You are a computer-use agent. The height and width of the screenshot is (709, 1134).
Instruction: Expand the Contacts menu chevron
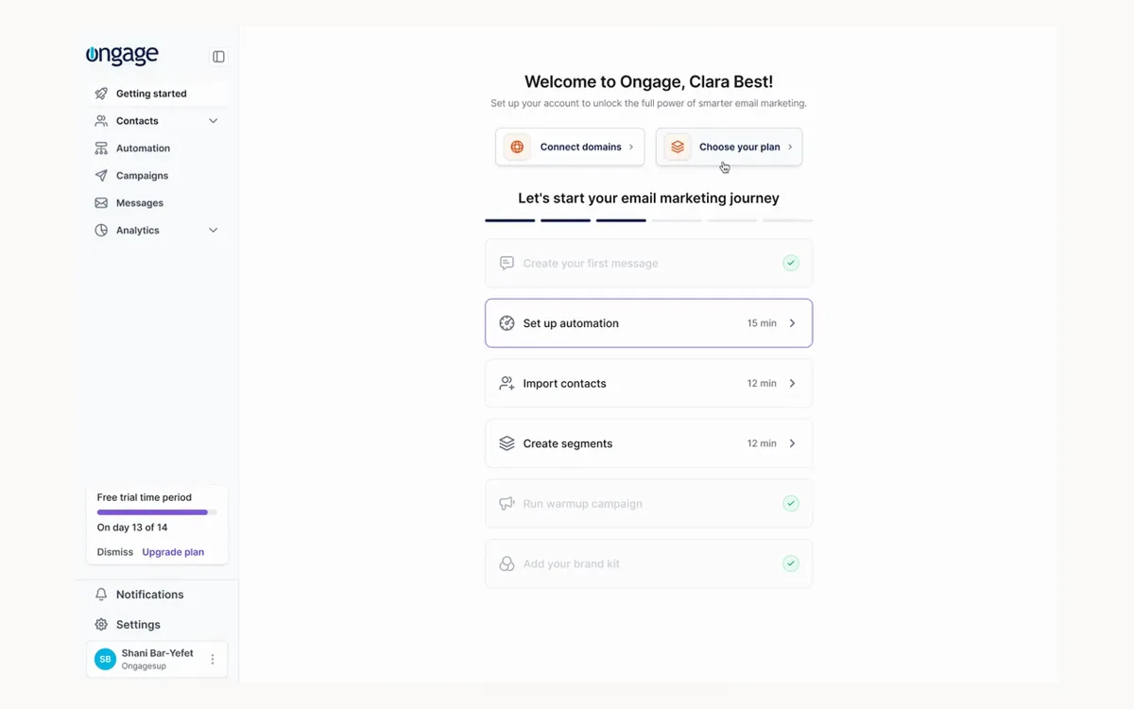[214, 121]
